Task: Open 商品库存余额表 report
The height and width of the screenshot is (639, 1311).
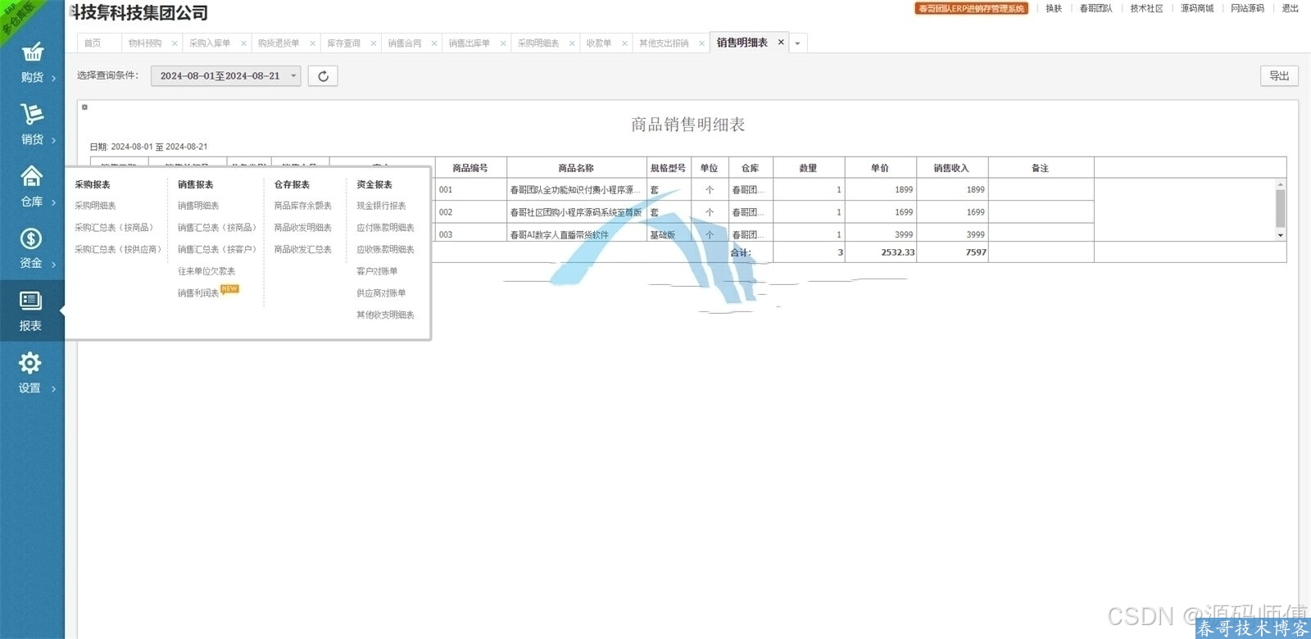Action: (x=302, y=206)
